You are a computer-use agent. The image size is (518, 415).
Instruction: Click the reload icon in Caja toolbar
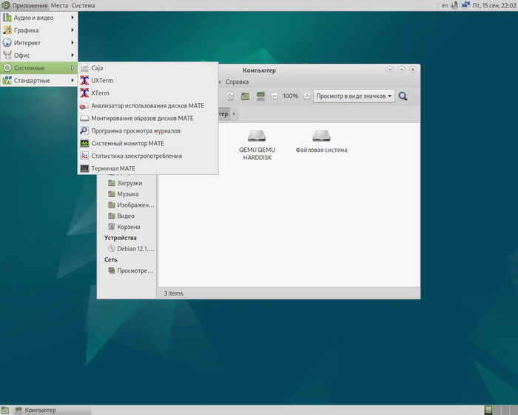[x=229, y=96]
